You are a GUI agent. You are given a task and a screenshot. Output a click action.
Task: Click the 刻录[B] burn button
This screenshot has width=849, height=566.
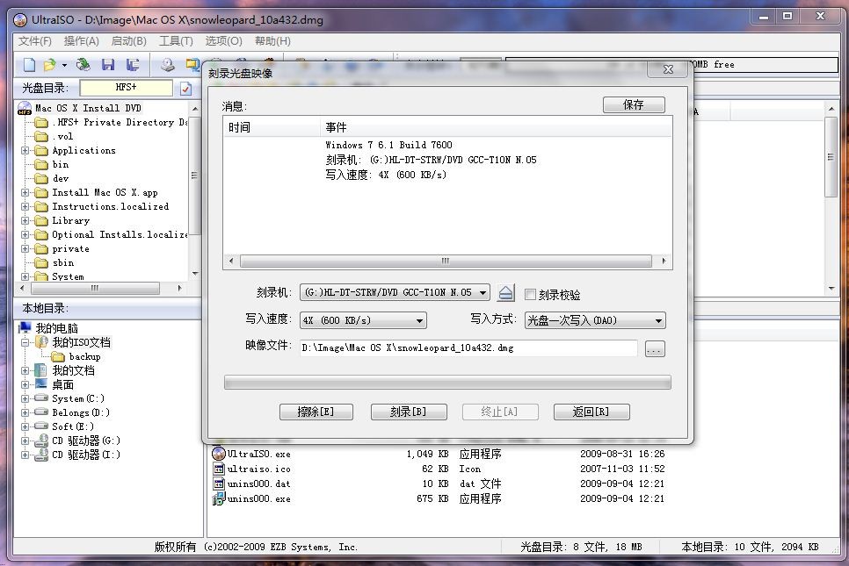tap(409, 412)
